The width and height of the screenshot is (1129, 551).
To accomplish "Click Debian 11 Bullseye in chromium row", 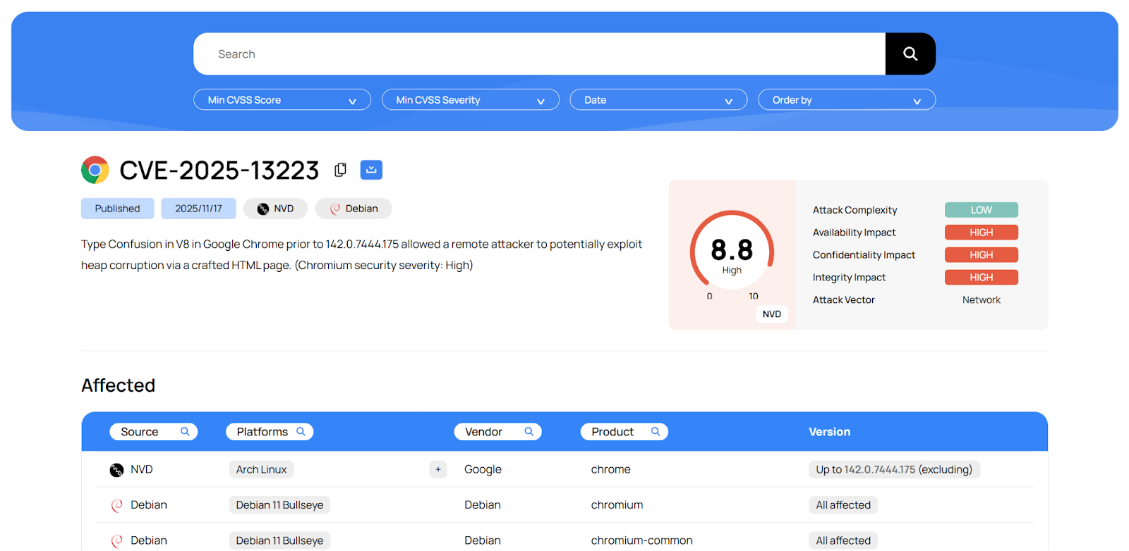I will [x=279, y=505].
